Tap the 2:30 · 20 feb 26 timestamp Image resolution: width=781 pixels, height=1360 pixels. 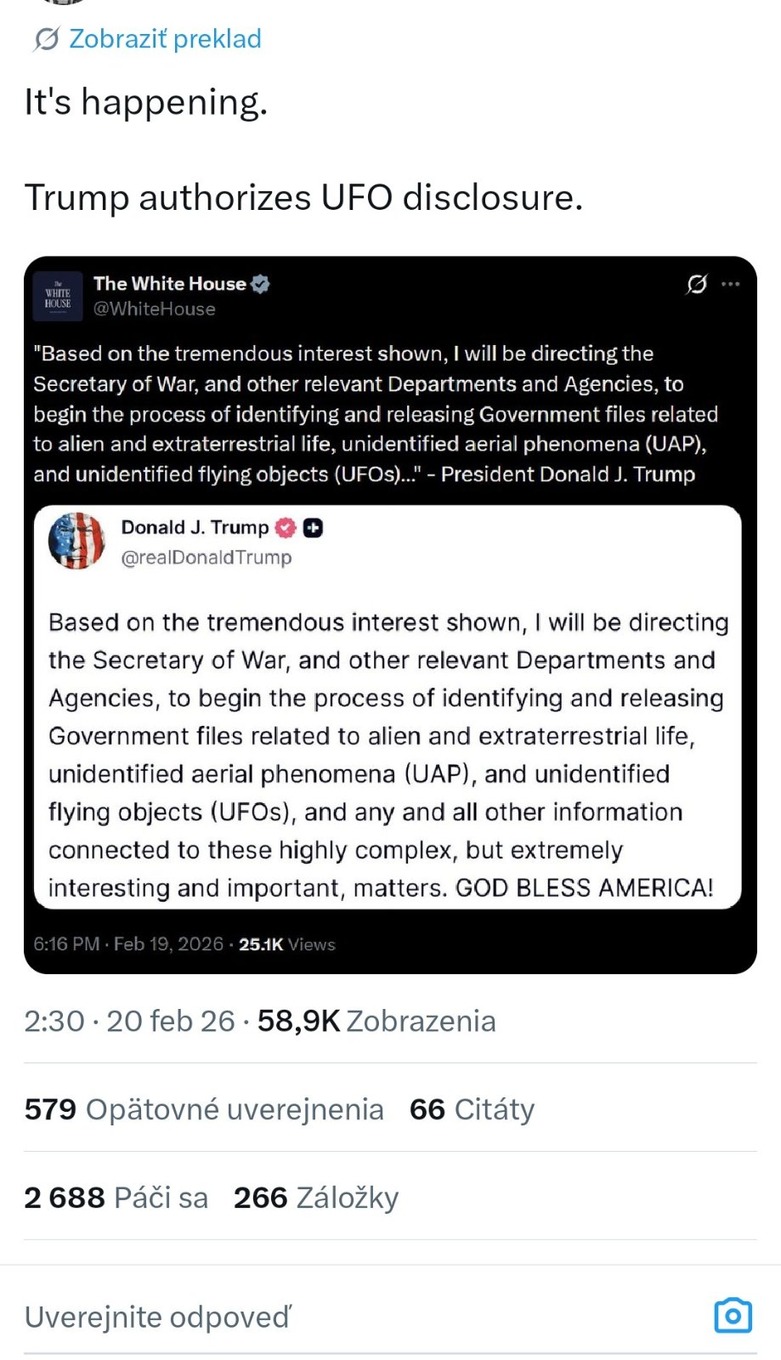(129, 1021)
